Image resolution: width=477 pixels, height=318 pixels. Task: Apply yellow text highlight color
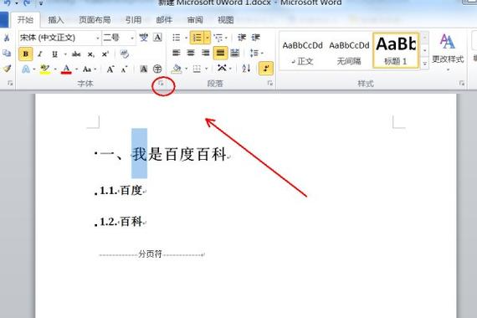(45, 69)
